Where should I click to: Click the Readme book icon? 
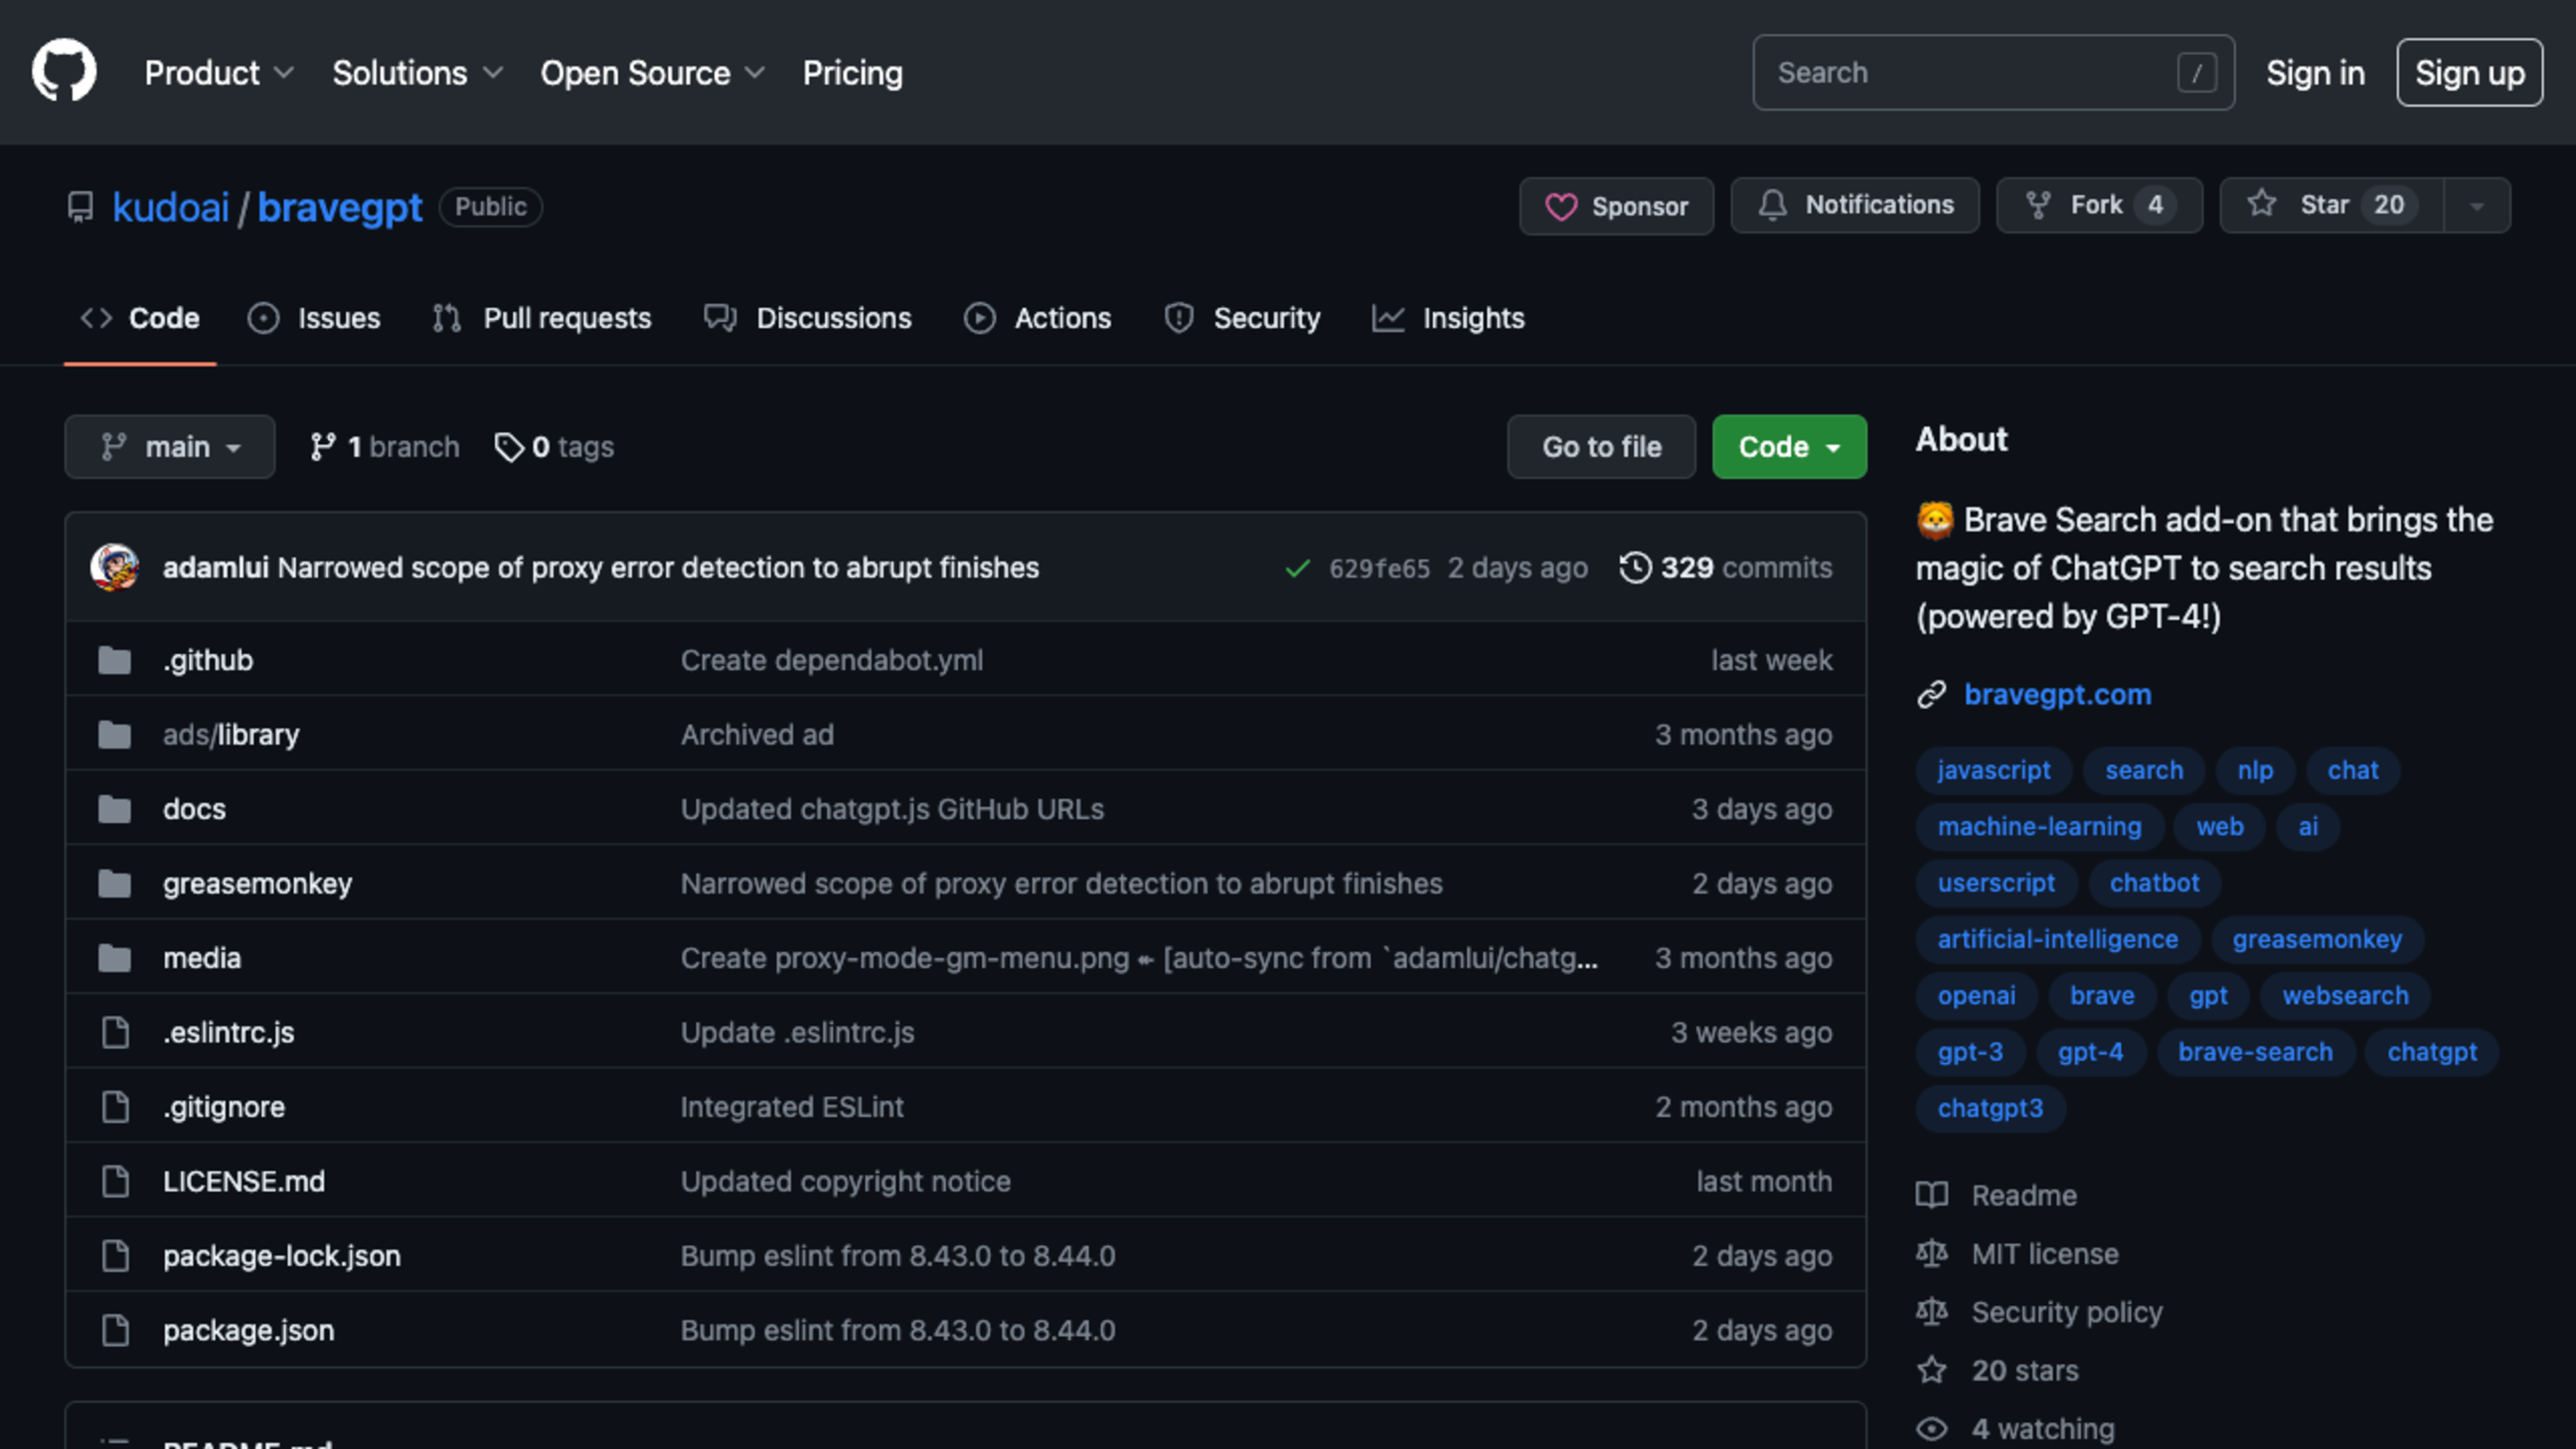(x=1931, y=1195)
